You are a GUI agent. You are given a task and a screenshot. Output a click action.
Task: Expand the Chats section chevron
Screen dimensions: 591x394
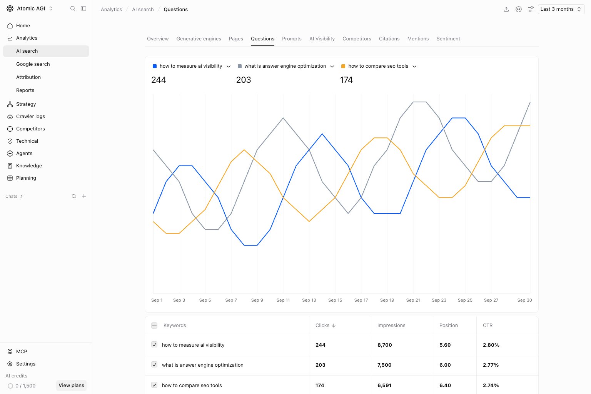tap(22, 196)
